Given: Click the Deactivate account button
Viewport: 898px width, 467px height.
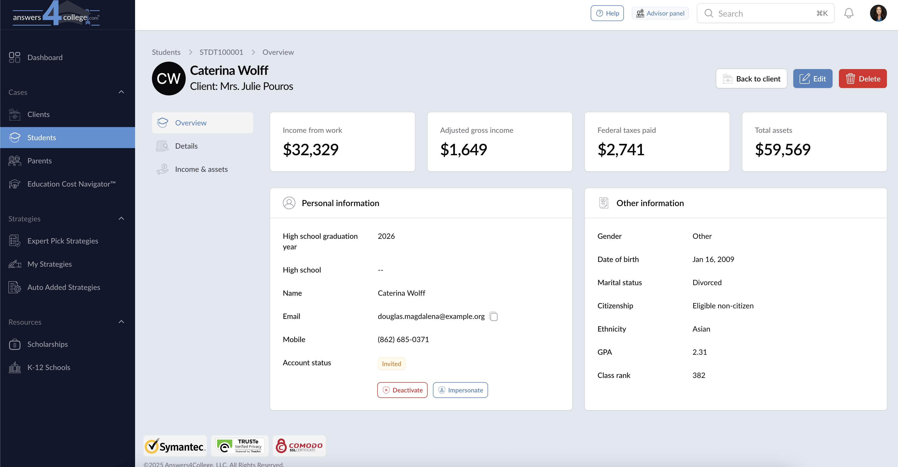Looking at the screenshot, I should tap(402, 390).
